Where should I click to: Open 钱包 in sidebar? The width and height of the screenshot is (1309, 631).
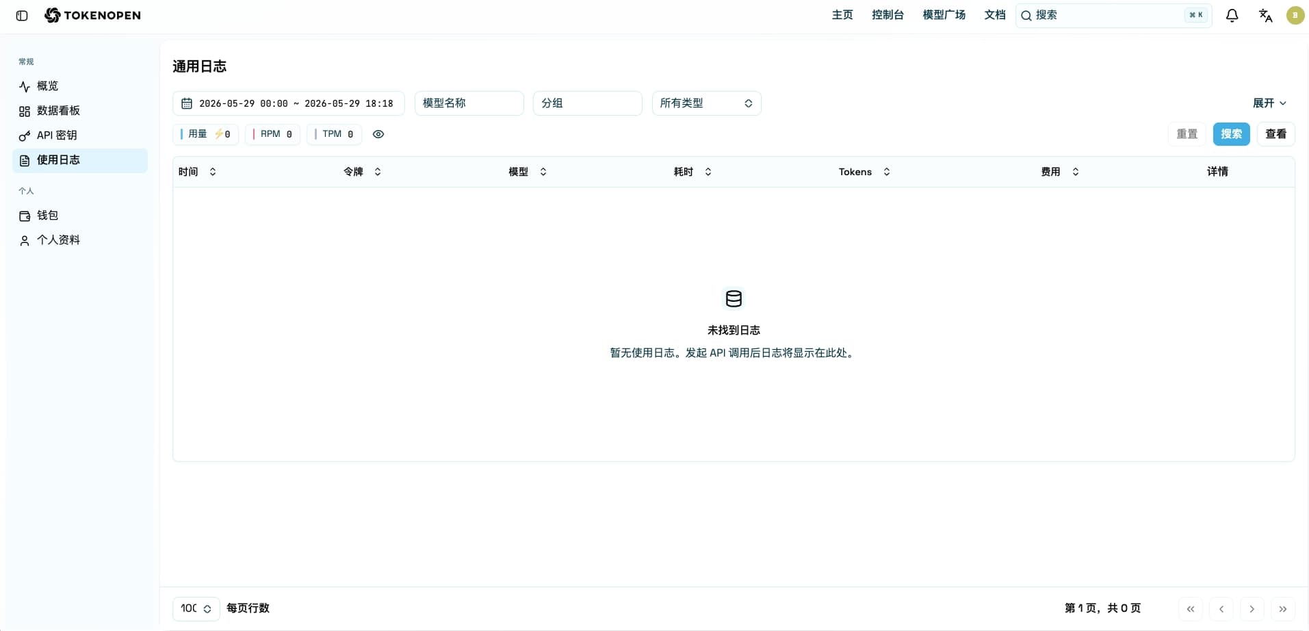click(x=80, y=216)
